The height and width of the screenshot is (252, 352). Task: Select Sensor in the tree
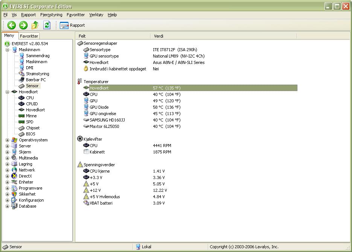32,86
